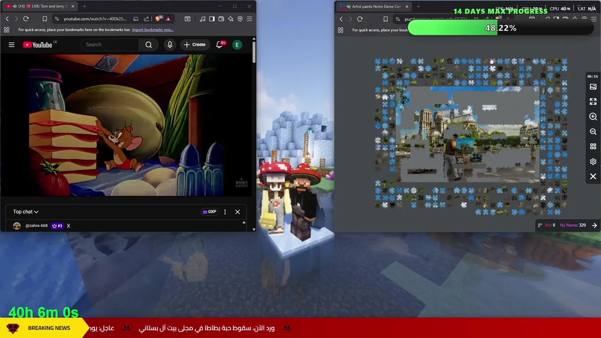Open apps grid icon in YouTube bookmarks bar
This screenshot has height=338, width=601.
click(x=7, y=30)
